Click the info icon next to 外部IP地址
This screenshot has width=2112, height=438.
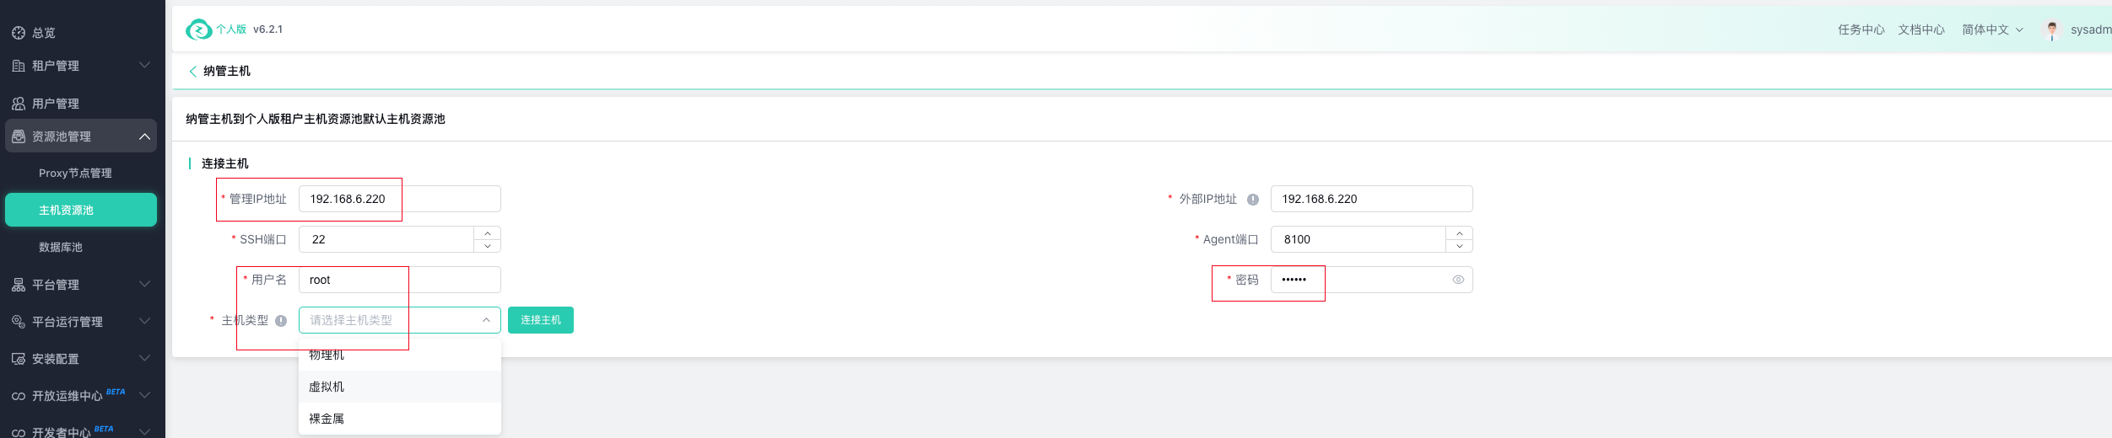click(1253, 200)
